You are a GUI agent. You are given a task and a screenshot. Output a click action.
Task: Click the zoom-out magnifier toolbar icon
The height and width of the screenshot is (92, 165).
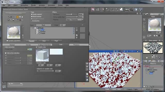coord(117,9)
